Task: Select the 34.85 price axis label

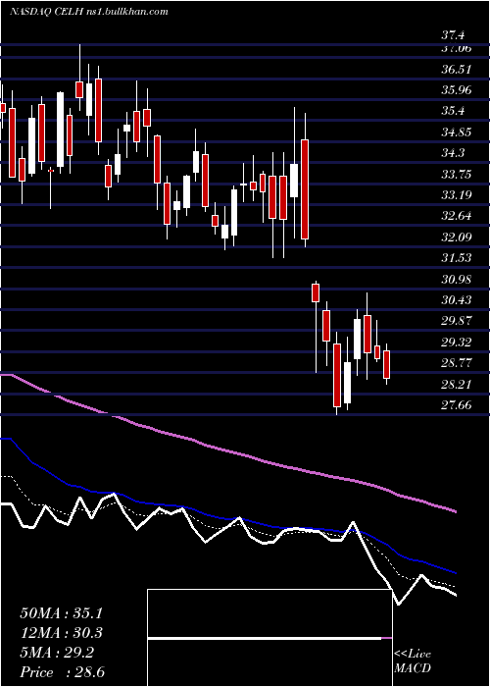Action: pyautogui.click(x=457, y=132)
